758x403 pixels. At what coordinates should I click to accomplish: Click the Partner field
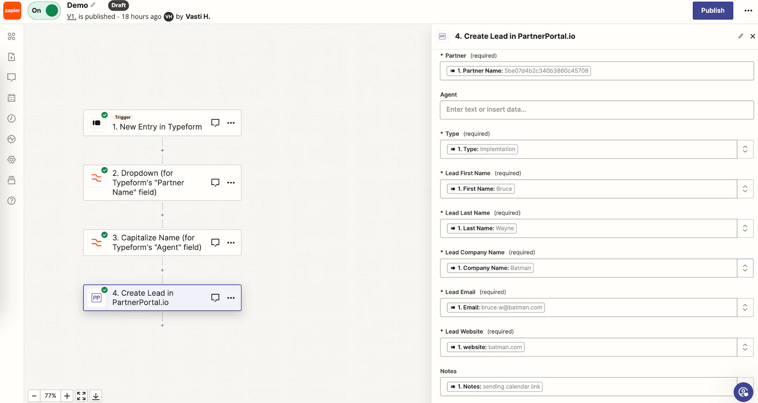pyautogui.click(x=597, y=71)
